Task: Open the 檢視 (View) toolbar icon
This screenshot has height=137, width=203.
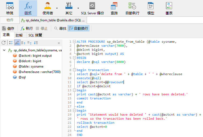Action: (x=10, y=8)
